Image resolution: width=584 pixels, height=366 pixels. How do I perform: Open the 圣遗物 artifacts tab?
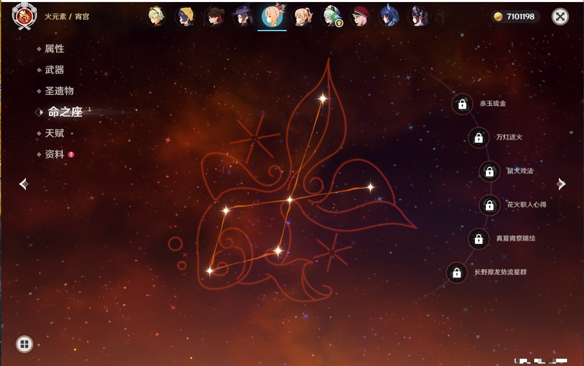coord(59,91)
